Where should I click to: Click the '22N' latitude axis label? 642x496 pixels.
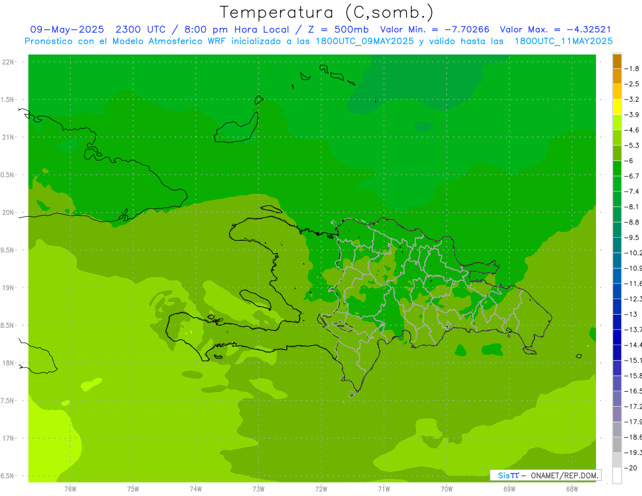[x=9, y=62]
